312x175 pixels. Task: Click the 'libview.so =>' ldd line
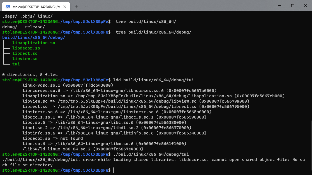[x=136, y=101]
